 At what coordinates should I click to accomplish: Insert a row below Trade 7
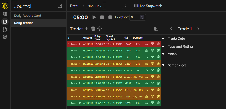[x=152, y=83]
